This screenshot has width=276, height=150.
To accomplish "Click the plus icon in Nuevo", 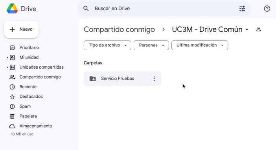I will click(12, 29).
